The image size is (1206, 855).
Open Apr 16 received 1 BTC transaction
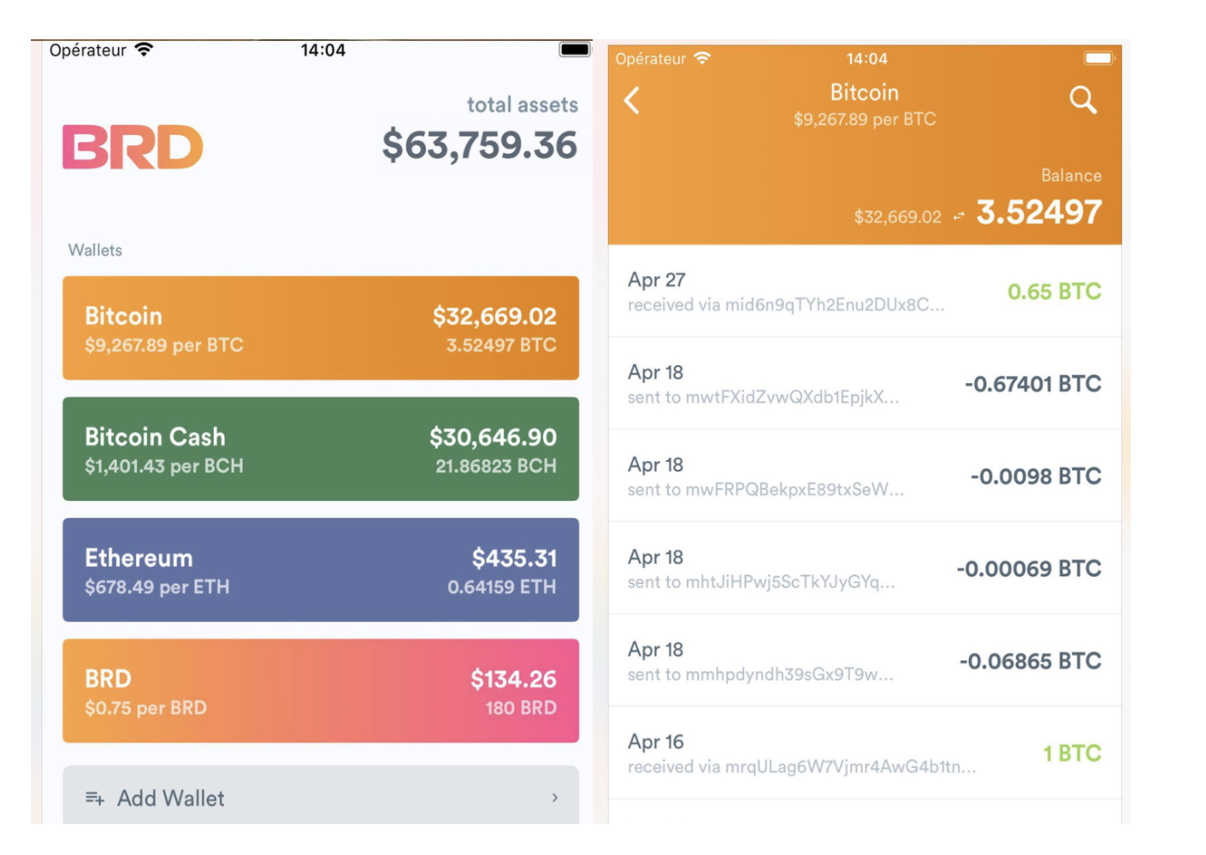864,753
